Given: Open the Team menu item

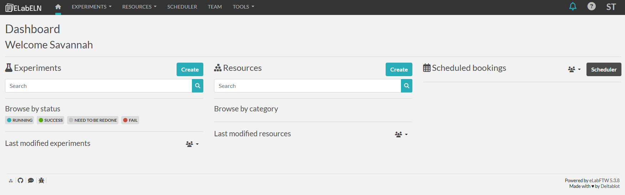Looking at the screenshot, I should [215, 7].
